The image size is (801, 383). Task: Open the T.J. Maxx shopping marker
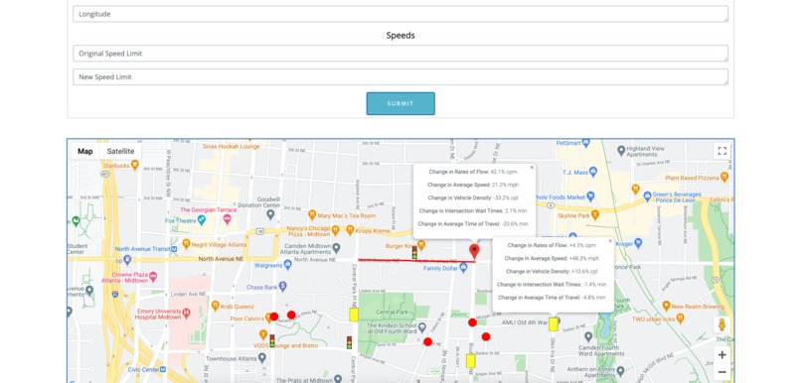(x=593, y=171)
